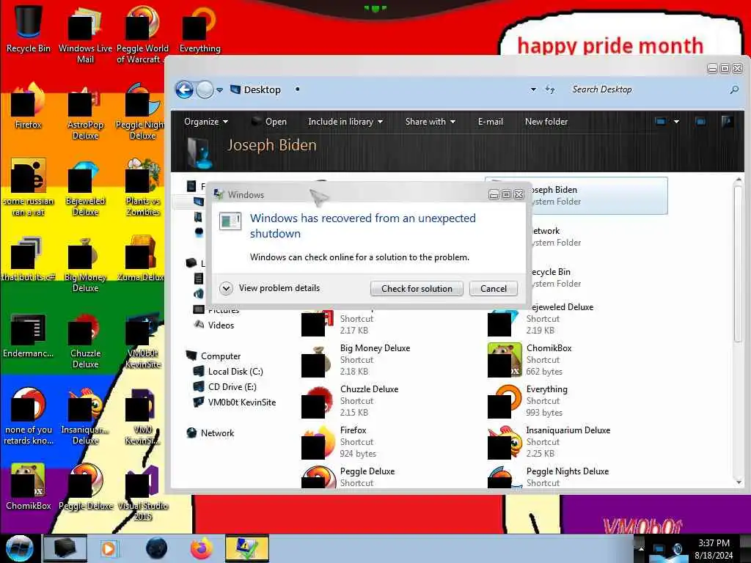Image resolution: width=751 pixels, height=563 pixels.
Task: Open the address bar history dropdown
Action: coord(533,89)
